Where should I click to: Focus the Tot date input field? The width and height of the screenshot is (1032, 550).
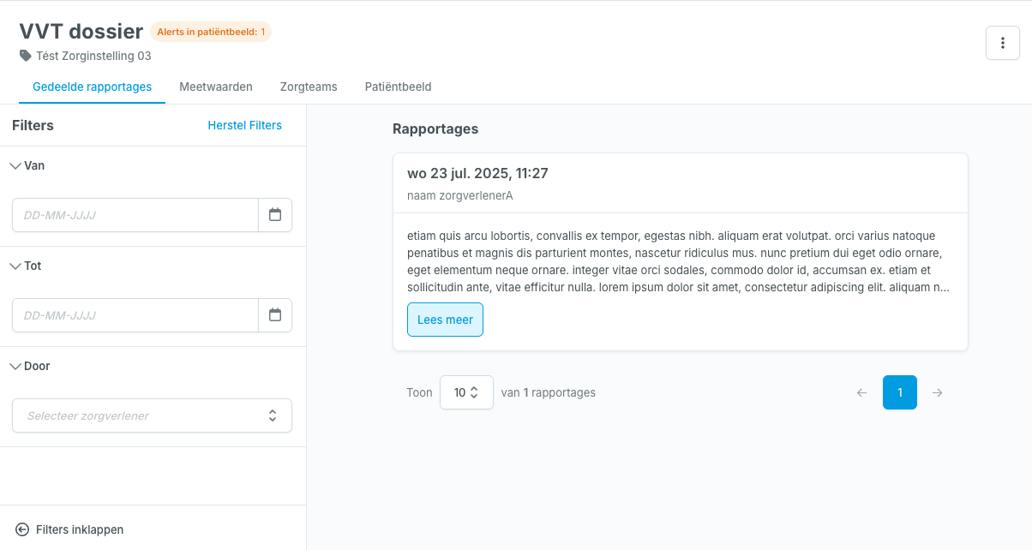[x=135, y=315]
